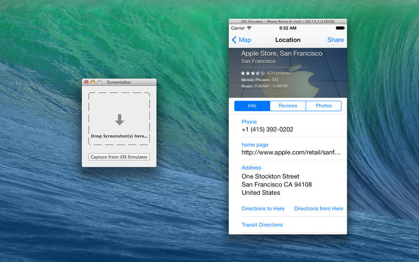Click the Mobile Phones $$$ line
The width and height of the screenshot is (419, 262).
tap(260, 80)
